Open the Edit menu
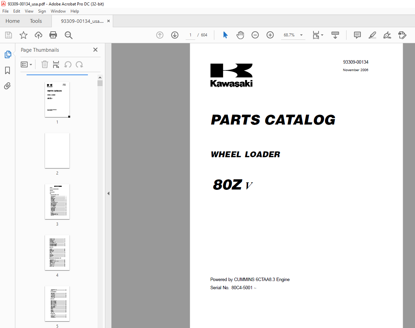This screenshot has width=415, height=328. (17, 11)
